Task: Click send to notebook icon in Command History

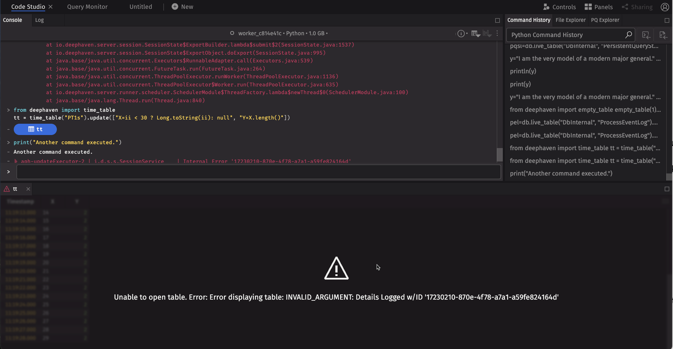Action: click(x=663, y=35)
